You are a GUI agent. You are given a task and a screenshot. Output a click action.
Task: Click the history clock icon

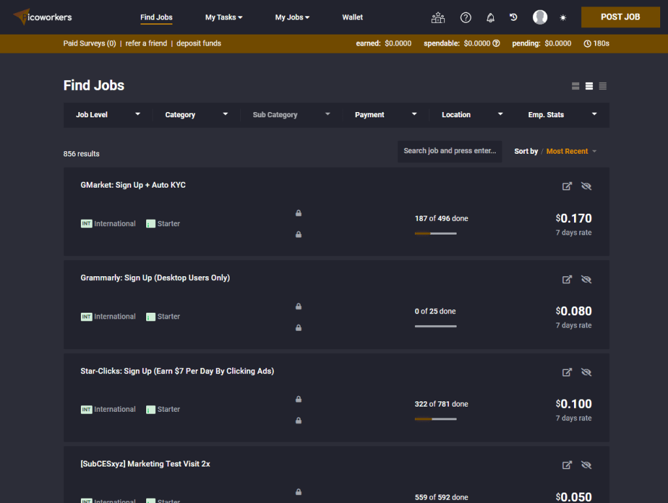[x=513, y=17]
